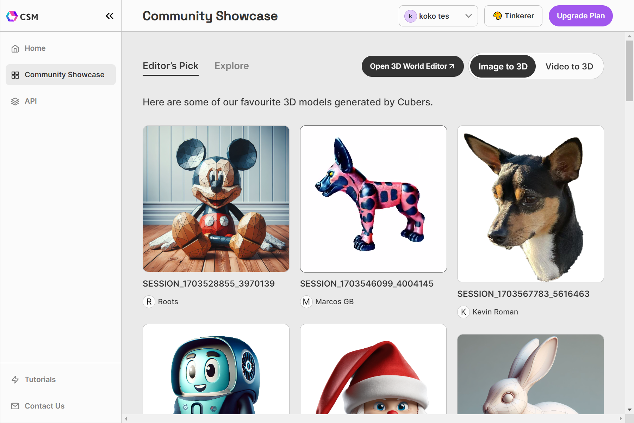Select the Editor's Pick tab
The height and width of the screenshot is (423, 634).
[x=170, y=66]
